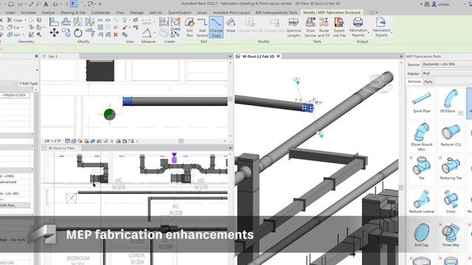Close the W-Duct L2 Fab 3D view tab
Screen dimensions: 472x265
(279, 56)
